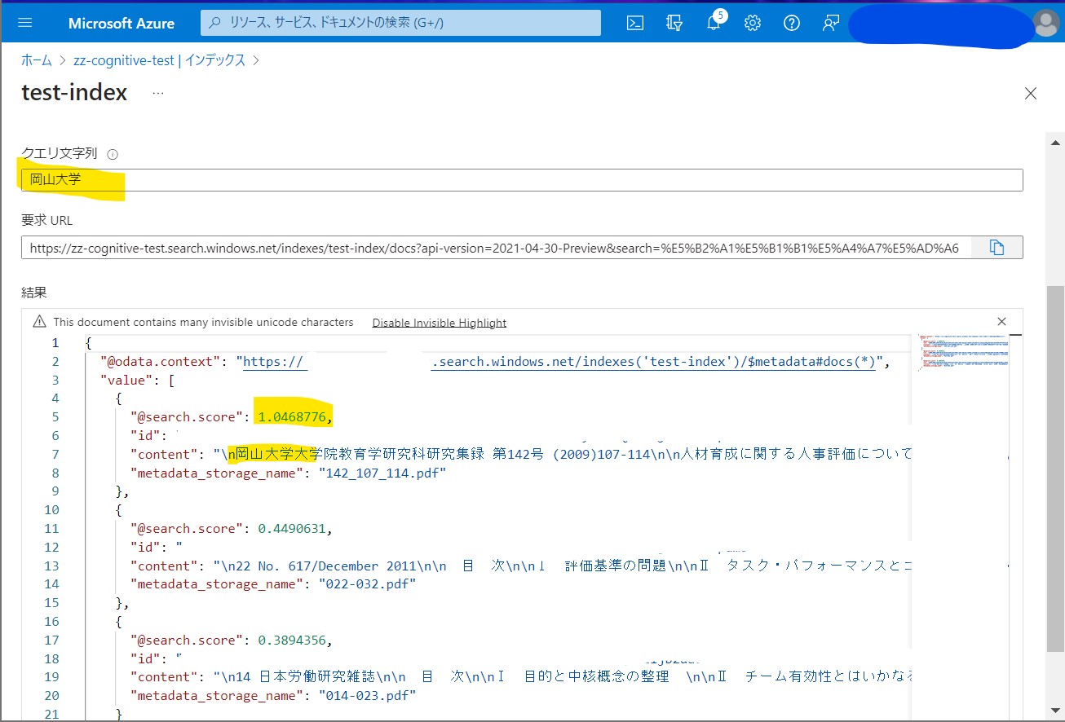This screenshot has width=1065, height=722.
Task: Click the search score 0.3894356 value
Action: pos(293,641)
